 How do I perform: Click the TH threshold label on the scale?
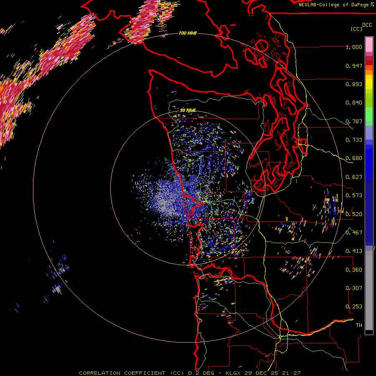(x=359, y=325)
